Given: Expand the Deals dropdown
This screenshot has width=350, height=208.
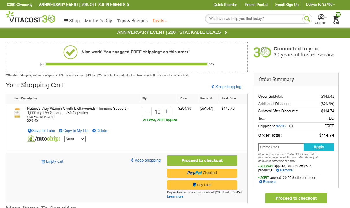Looking at the screenshot, I should (160, 21).
